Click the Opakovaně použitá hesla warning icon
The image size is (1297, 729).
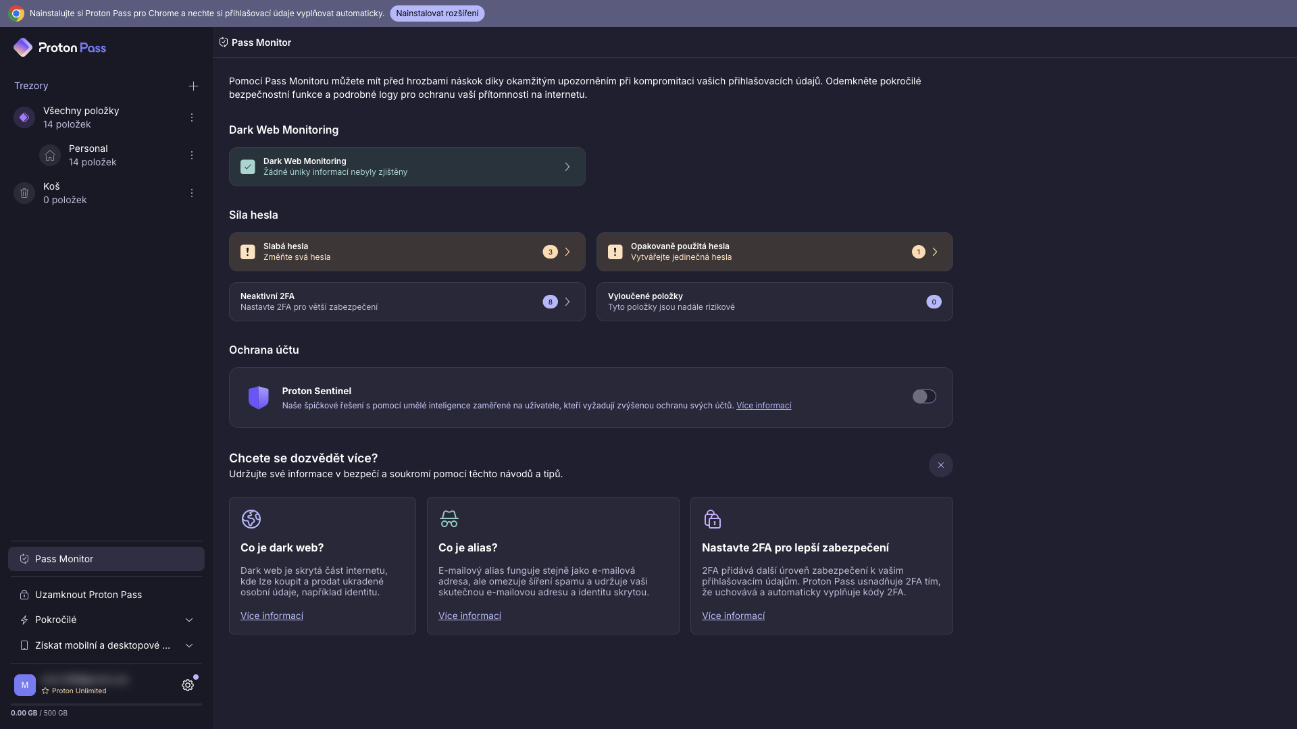(x=615, y=252)
